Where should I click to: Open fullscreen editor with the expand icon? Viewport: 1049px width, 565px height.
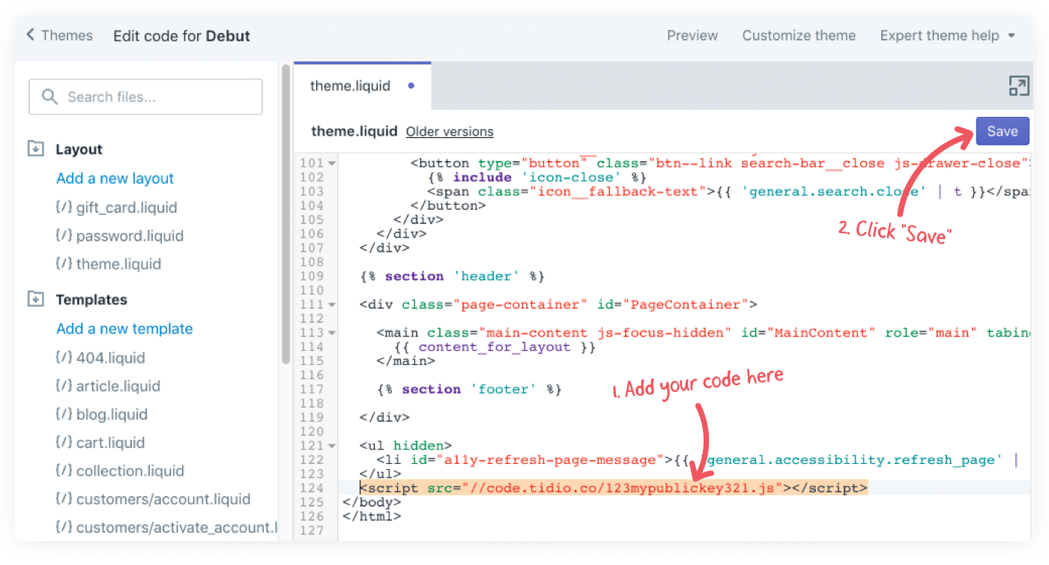[x=1020, y=86]
